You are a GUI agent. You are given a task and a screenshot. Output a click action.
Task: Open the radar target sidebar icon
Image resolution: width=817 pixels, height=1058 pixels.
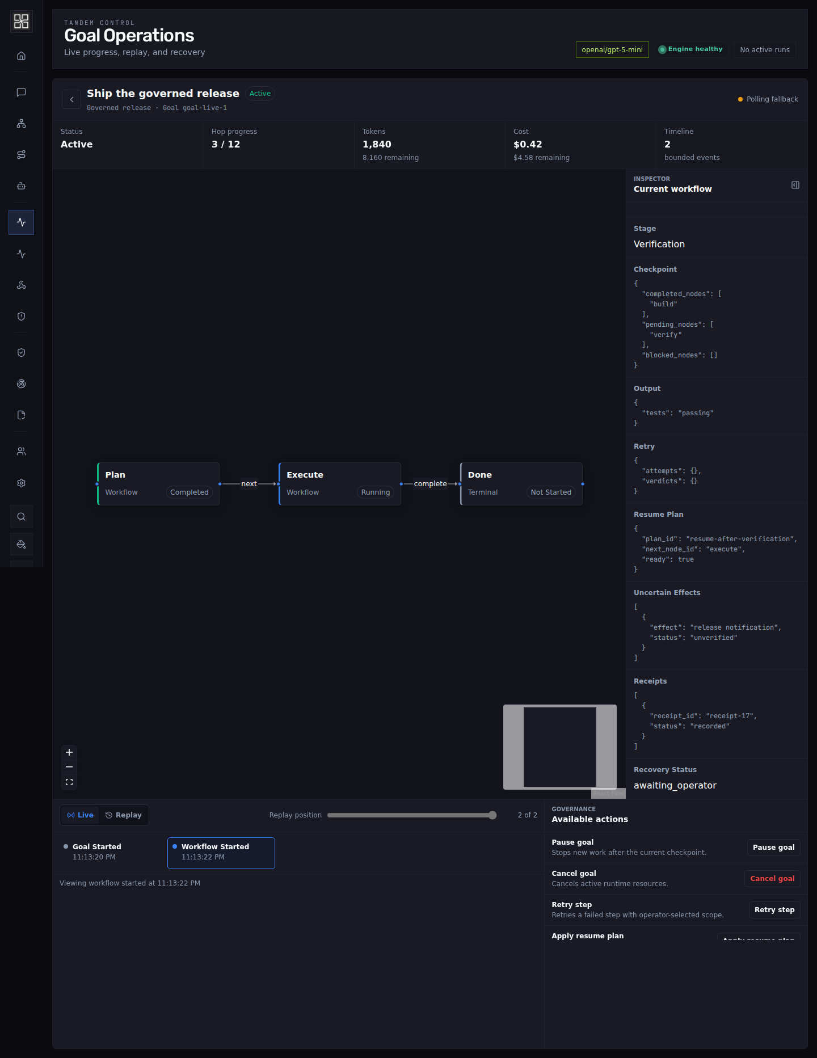click(x=21, y=384)
